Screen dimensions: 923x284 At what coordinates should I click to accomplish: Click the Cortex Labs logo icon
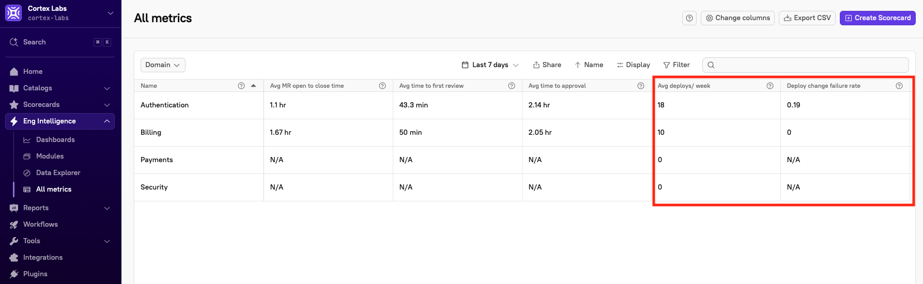[x=13, y=13]
